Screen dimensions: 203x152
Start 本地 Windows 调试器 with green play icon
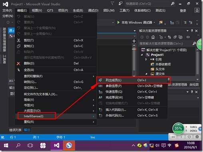135,22
